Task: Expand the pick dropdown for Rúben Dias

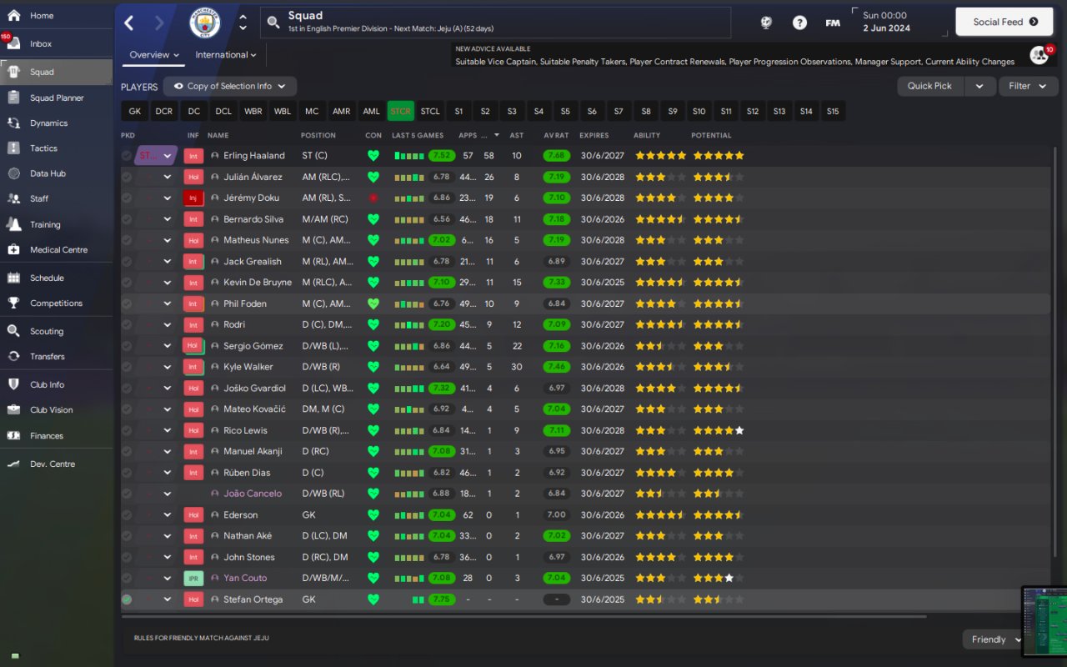Action: coord(168,473)
